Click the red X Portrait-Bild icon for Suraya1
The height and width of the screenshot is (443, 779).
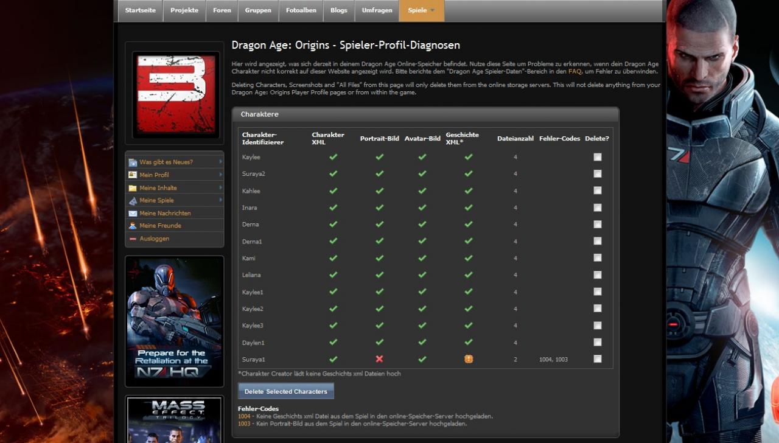380,359
